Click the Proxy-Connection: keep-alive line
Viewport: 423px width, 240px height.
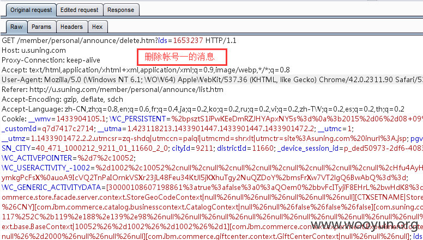pyautogui.click(x=51, y=60)
